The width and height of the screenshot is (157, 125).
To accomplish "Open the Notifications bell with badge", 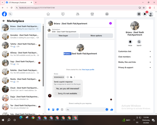I will click(x=145, y=14).
